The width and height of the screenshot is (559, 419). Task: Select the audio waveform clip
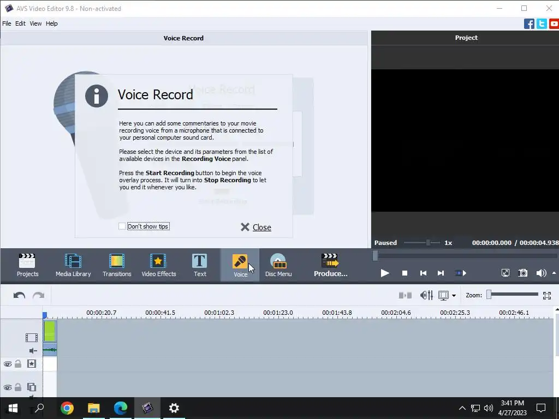(x=50, y=351)
